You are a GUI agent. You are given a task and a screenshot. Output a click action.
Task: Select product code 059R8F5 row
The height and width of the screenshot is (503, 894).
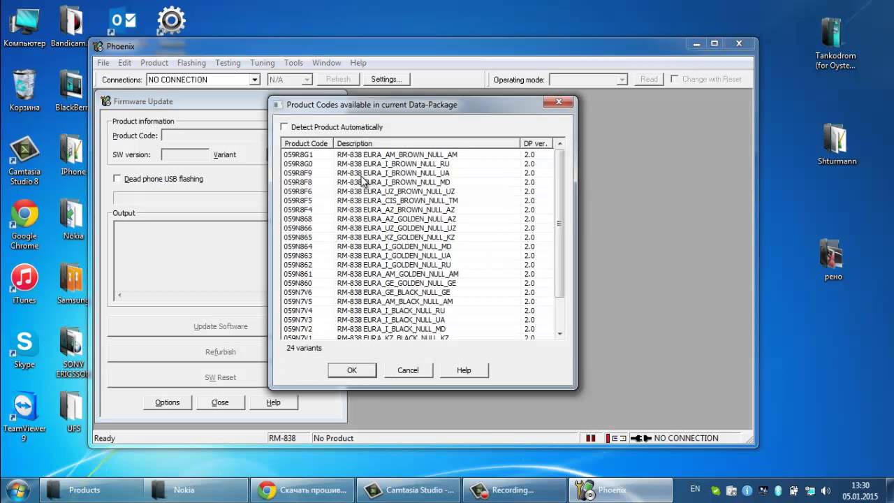[x=418, y=201]
